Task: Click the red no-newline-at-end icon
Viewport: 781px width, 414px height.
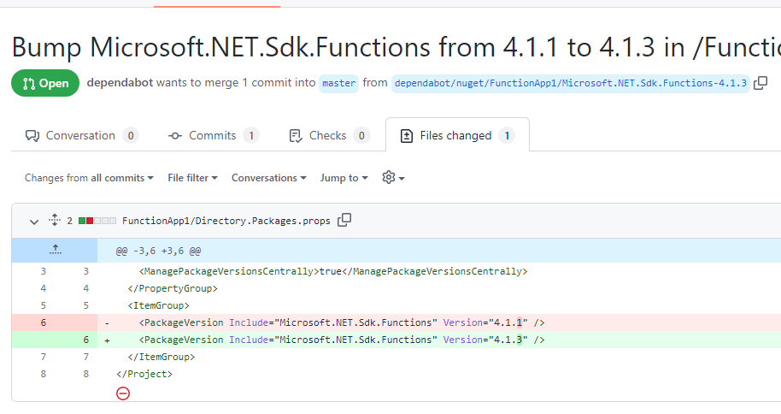Action: tap(123, 393)
